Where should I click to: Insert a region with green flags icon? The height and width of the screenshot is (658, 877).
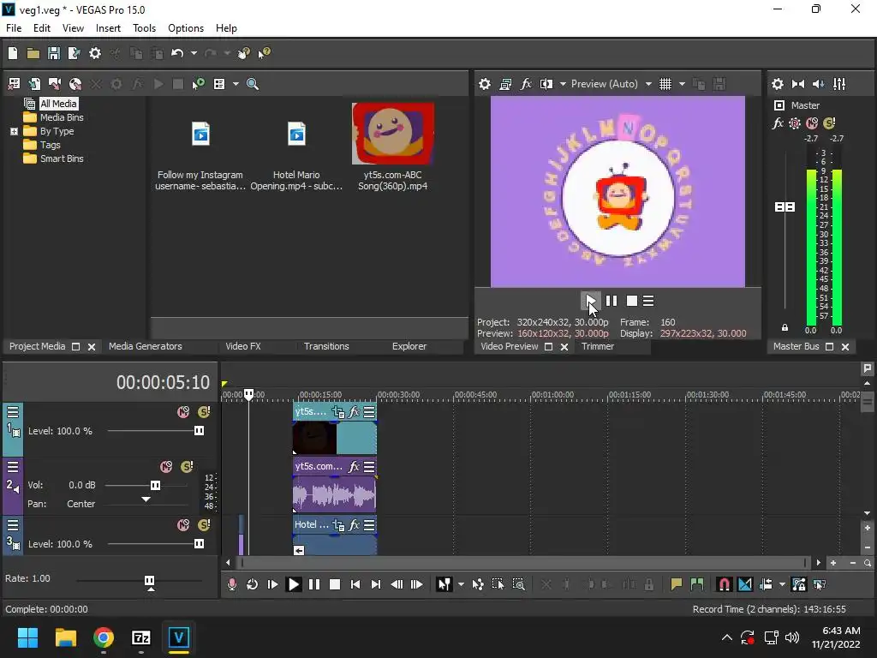tap(697, 584)
